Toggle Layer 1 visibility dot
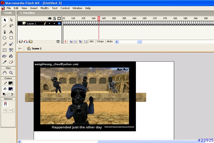 click(50, 24)
